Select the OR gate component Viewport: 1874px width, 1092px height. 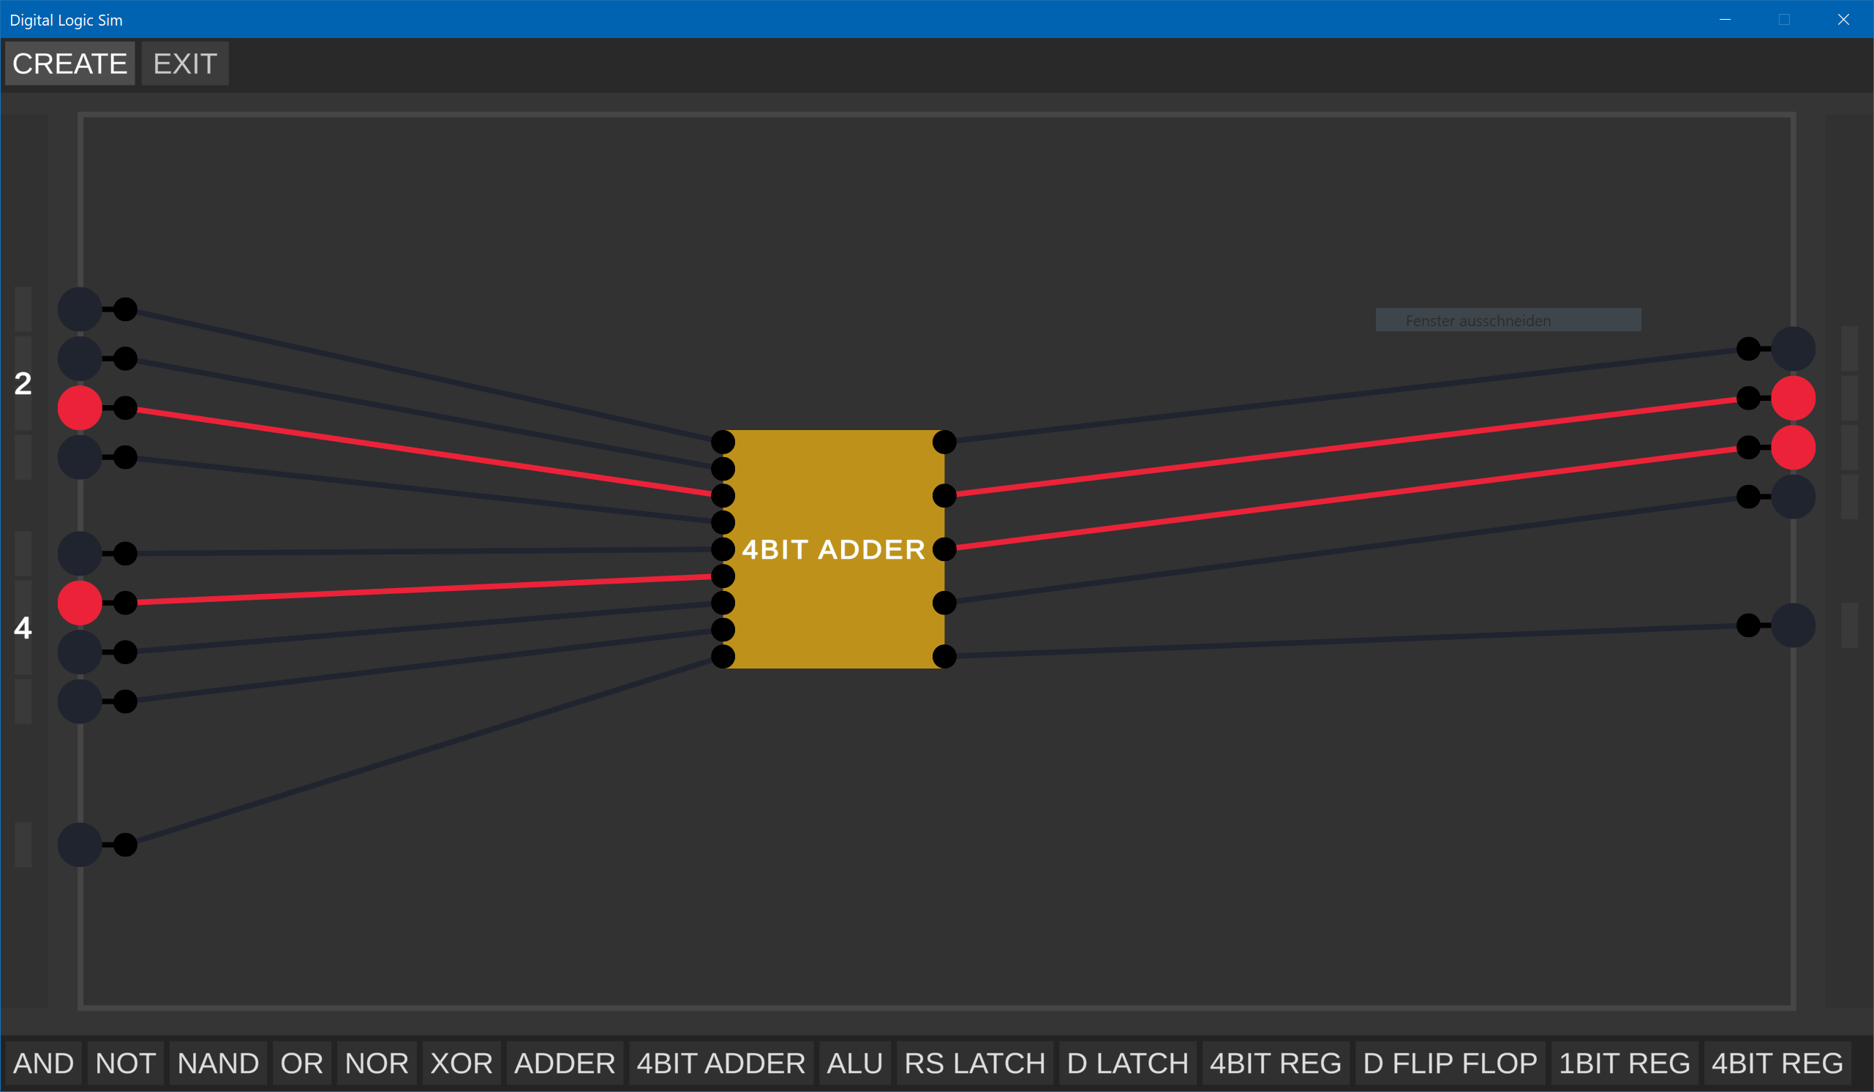[301, 1063]
